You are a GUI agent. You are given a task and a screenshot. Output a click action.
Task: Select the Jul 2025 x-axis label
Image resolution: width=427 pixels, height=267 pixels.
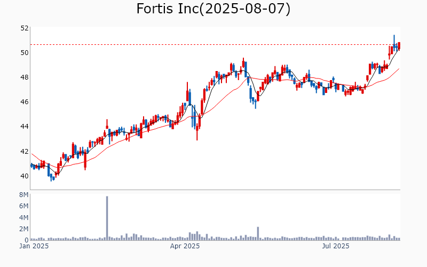tap(336, 246)
